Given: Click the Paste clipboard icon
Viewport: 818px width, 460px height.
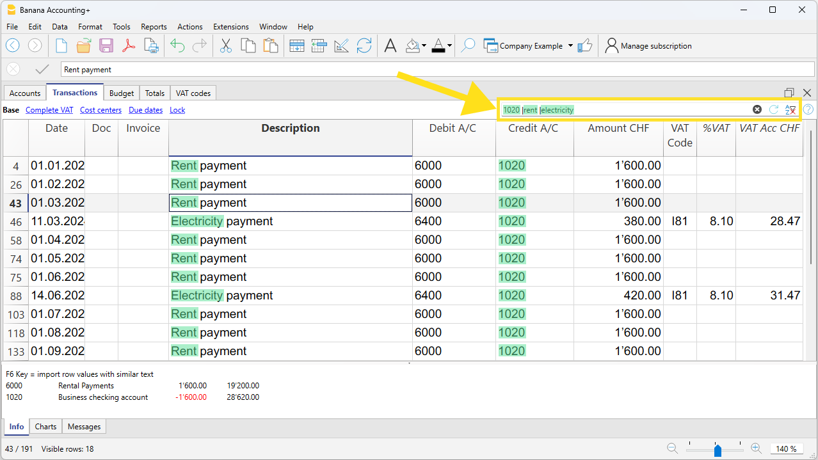Looking at the screenshot, I should (271, 46).
